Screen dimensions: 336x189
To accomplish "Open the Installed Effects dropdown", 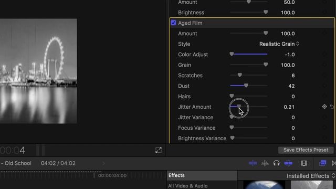I will pyautogui.click(x=311, y=176).
